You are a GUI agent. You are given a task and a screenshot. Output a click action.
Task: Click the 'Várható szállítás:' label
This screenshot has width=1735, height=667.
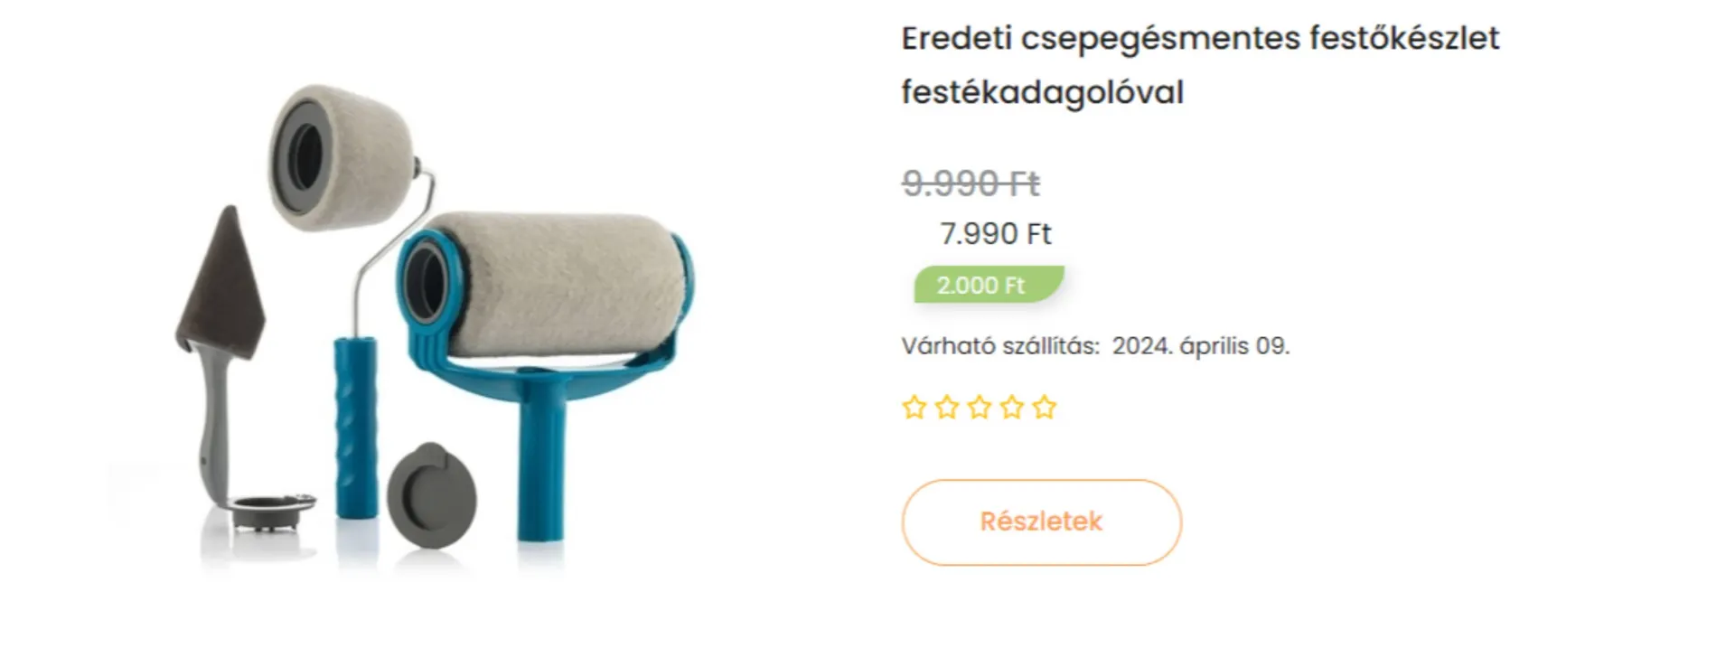click(x=1000, y=346)
